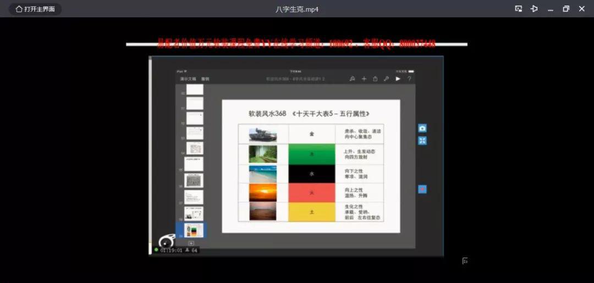Click the 01:19:01 timestamp overlay
Screen dimensions: 594x283
(171, 250)
